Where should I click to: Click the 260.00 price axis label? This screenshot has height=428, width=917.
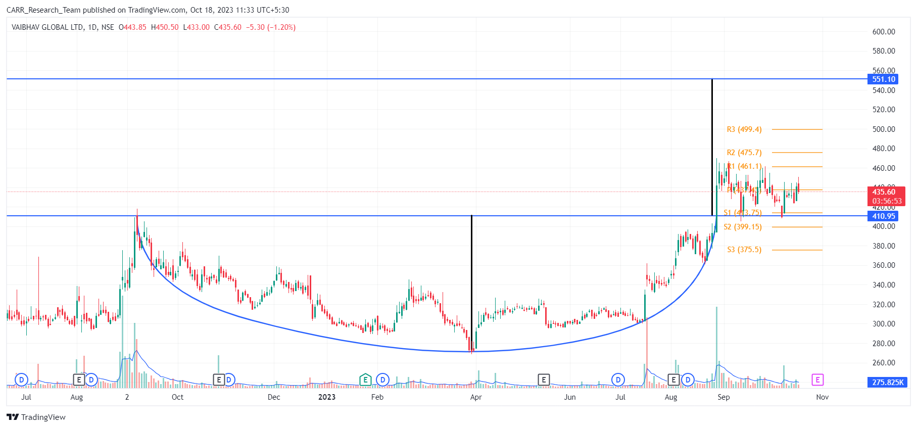point(884,363)
